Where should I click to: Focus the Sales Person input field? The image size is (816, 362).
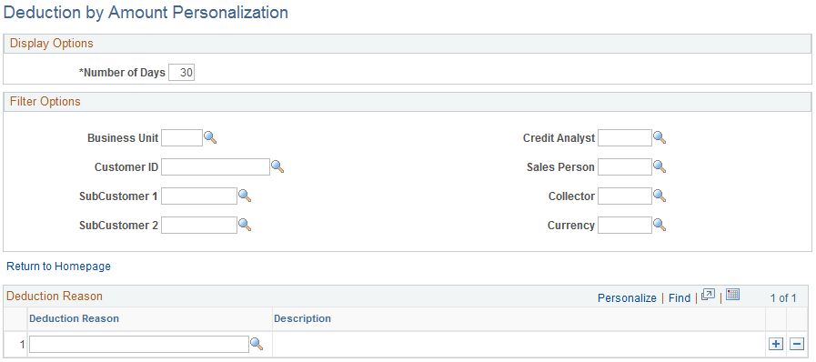click(625, 167)
